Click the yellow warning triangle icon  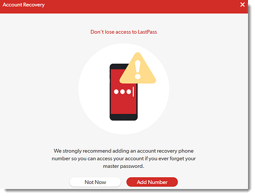click(x=138, y=68)
